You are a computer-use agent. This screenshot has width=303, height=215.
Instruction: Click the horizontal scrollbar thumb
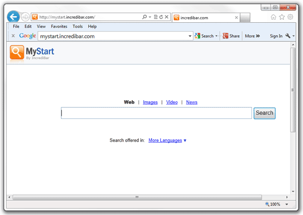coord(137,197)
